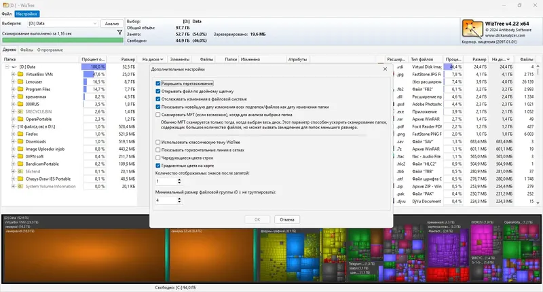
Task: Sort by the На диске column header
Action: tap(153, 59)
